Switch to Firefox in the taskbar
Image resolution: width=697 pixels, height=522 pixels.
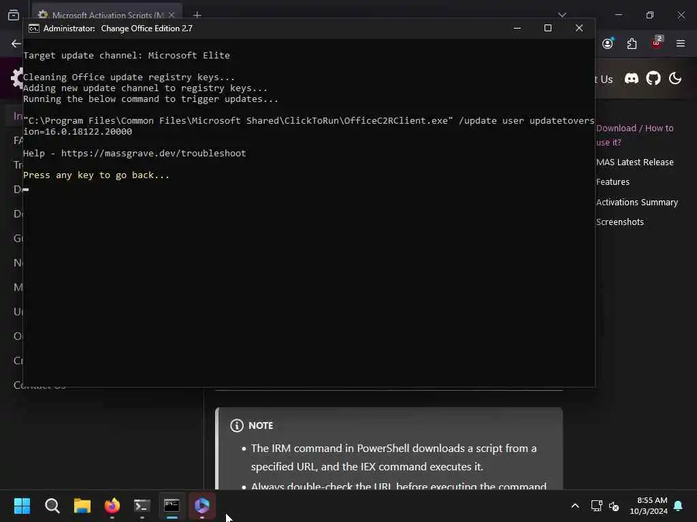[112, 506]
